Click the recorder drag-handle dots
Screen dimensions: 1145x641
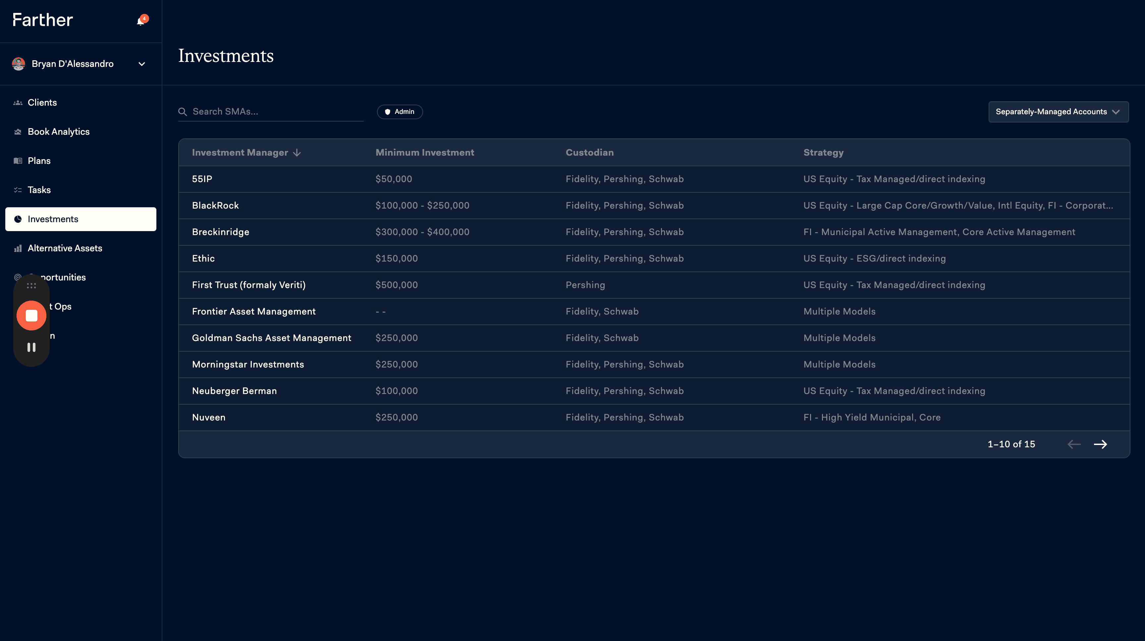coord(31,286)
